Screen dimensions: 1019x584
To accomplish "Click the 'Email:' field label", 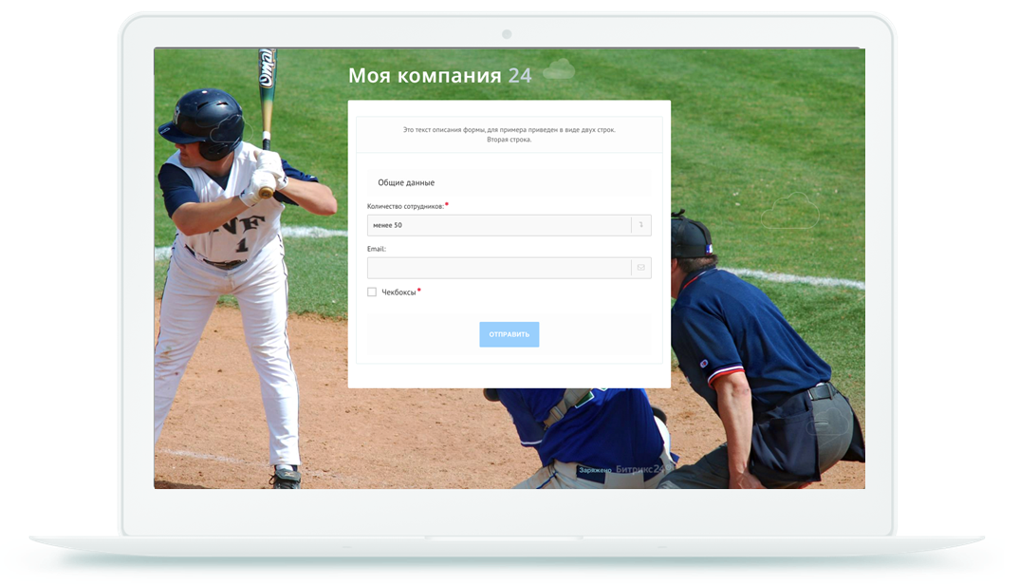I will (x=377, y=249).
